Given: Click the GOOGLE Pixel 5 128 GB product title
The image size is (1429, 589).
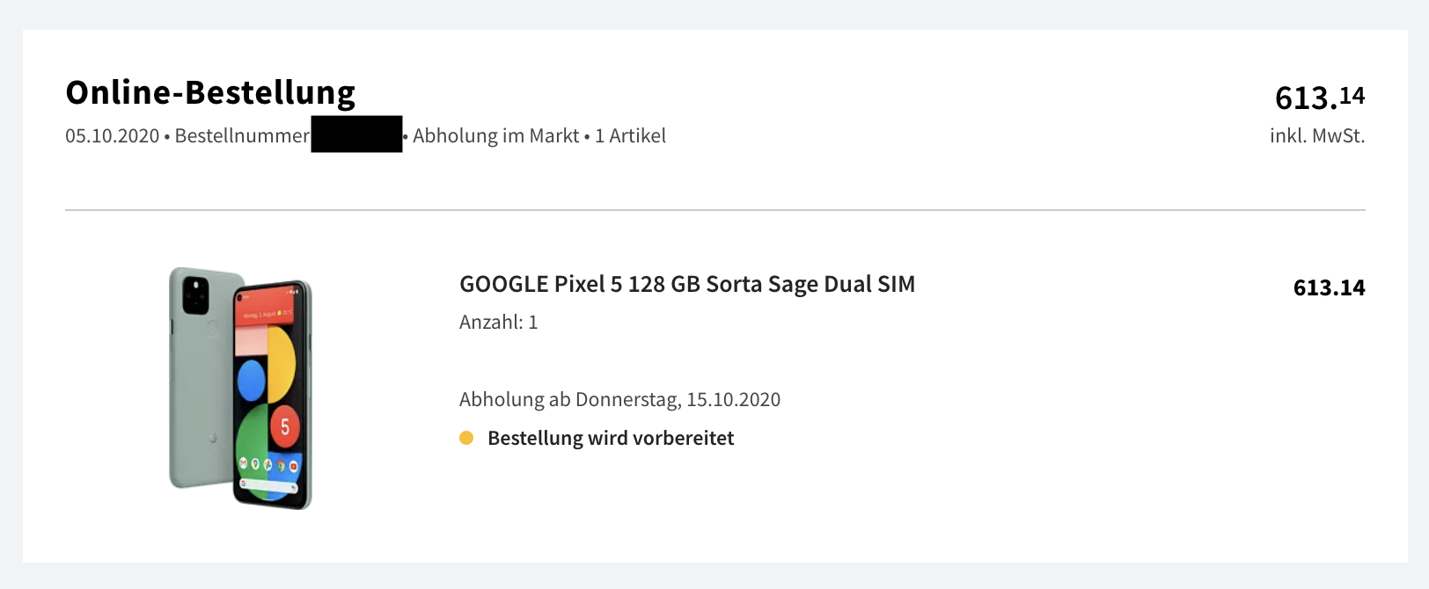Looking at the screenshot, I should [687, 284].
